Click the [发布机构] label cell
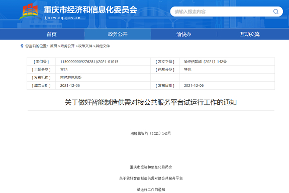289x193 pixels. point(41,78)
